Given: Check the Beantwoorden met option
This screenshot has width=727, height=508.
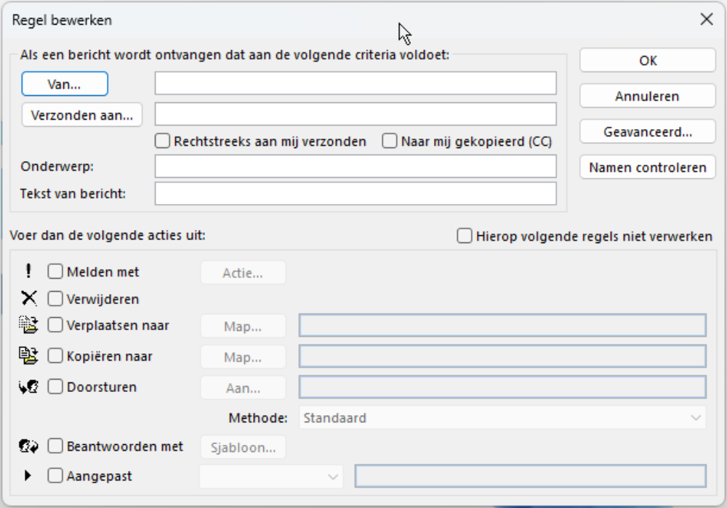Looking at the screenshot, I should pos(55,446).
